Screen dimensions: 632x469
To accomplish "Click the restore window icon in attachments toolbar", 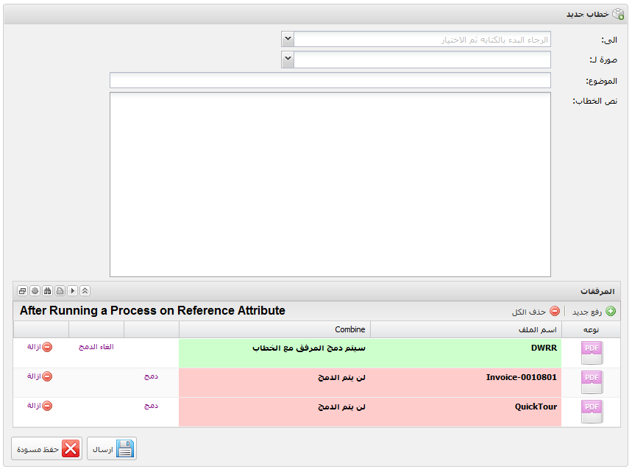I will click(x=23, y=290).
